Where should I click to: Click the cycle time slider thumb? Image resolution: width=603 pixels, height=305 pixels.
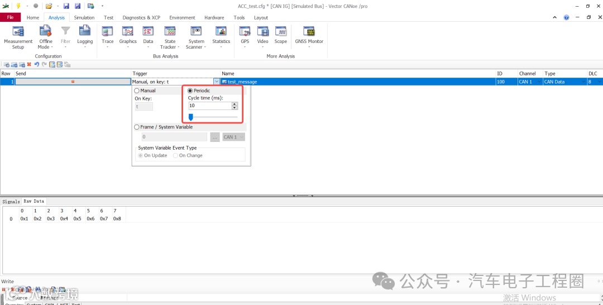190,117
